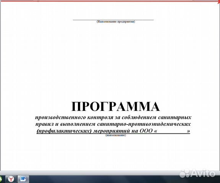Click the word 'санитарно-противоэпидемических'

[x=144, y=124]
